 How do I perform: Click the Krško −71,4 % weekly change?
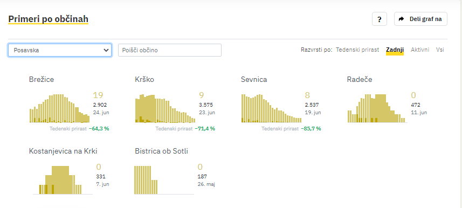point(205,128)
